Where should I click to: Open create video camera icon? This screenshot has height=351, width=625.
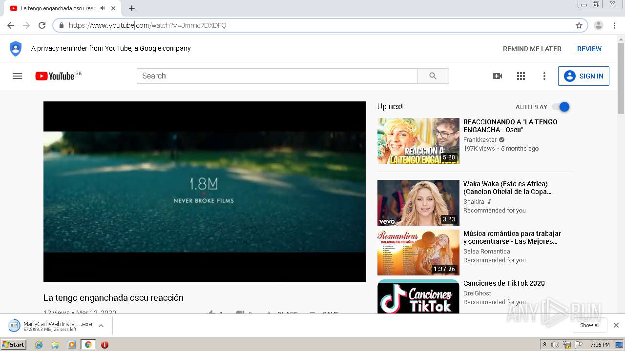coord(498,76)
